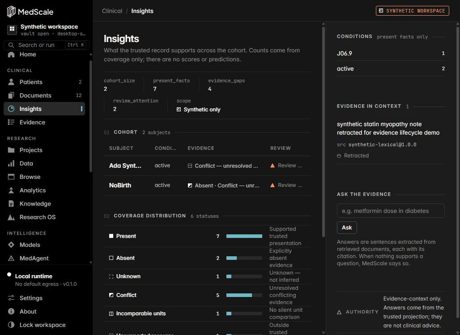The image size is (460, 335).
Task: Click the About info icon
Action: (x=11, y=312)
